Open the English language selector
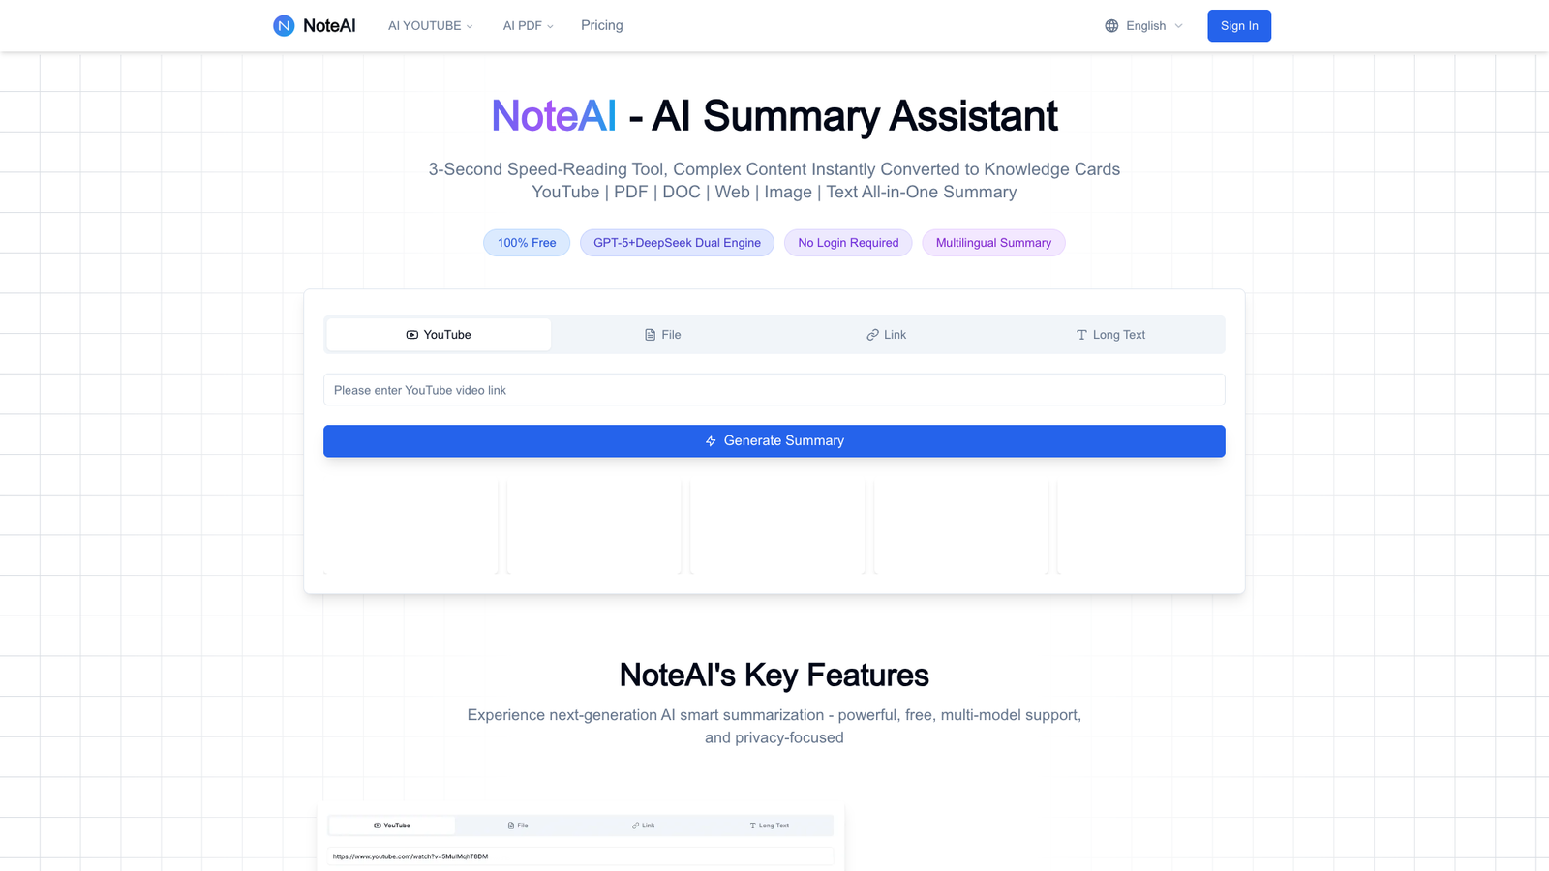Screen dimensions: 1549x871 click(x=1145, y=25)
